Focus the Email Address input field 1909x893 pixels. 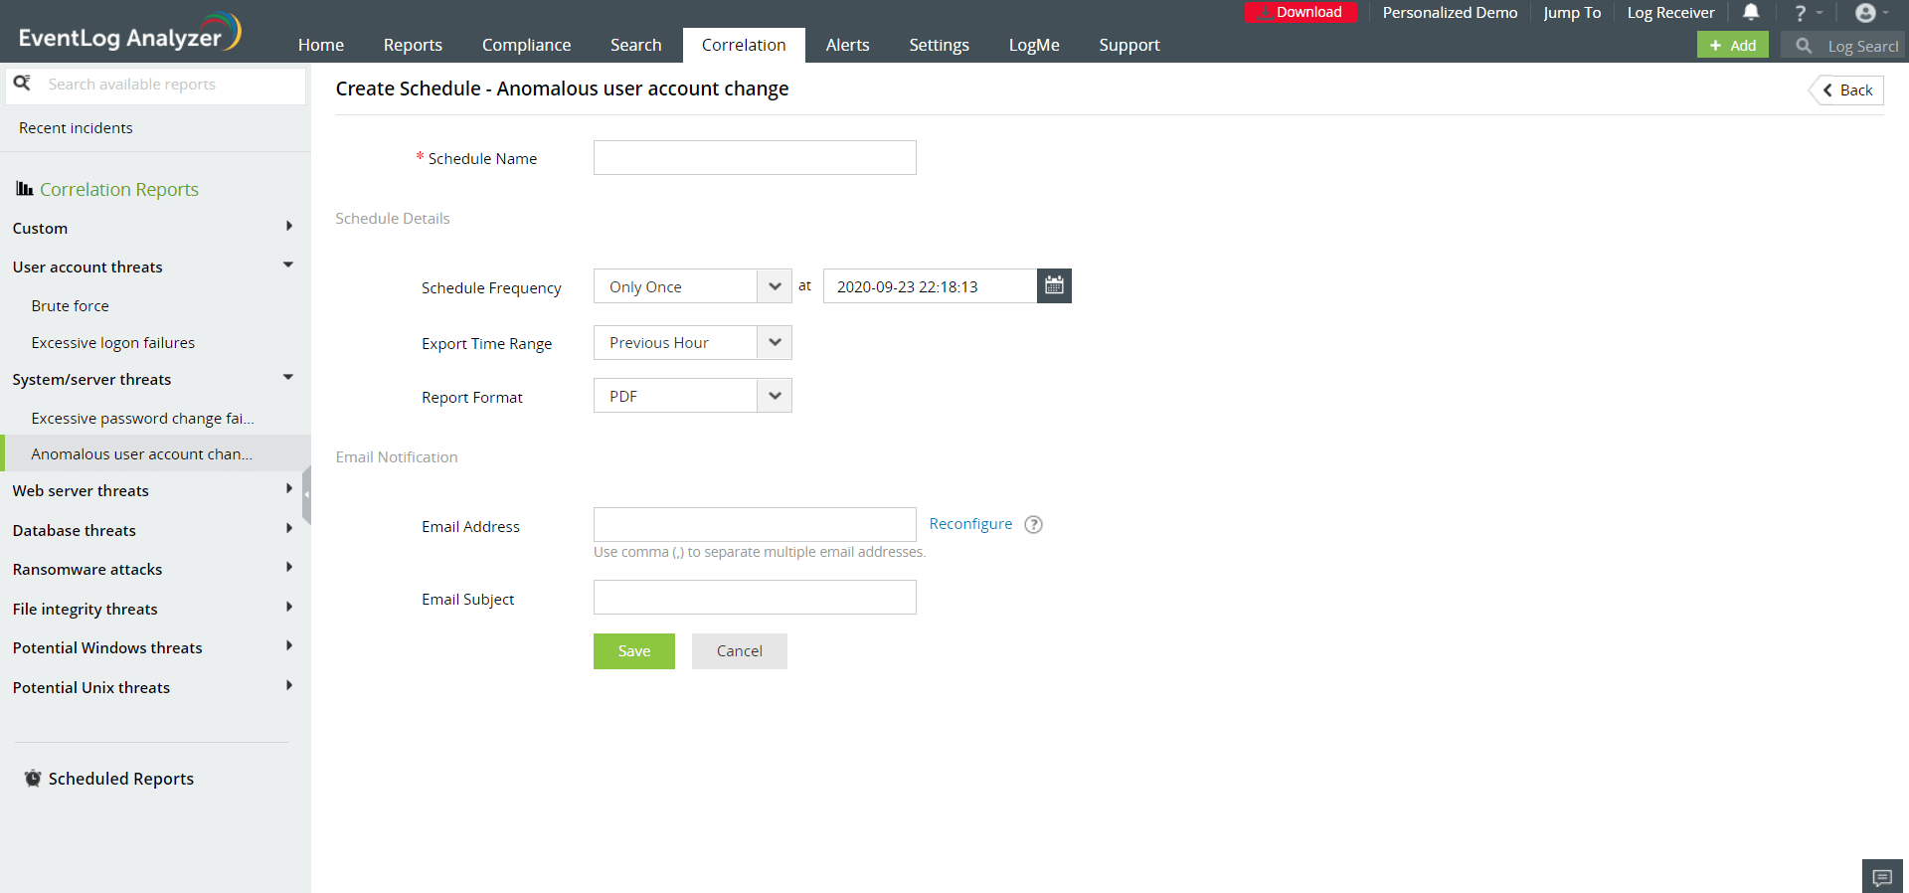click(x=755, y=524)
